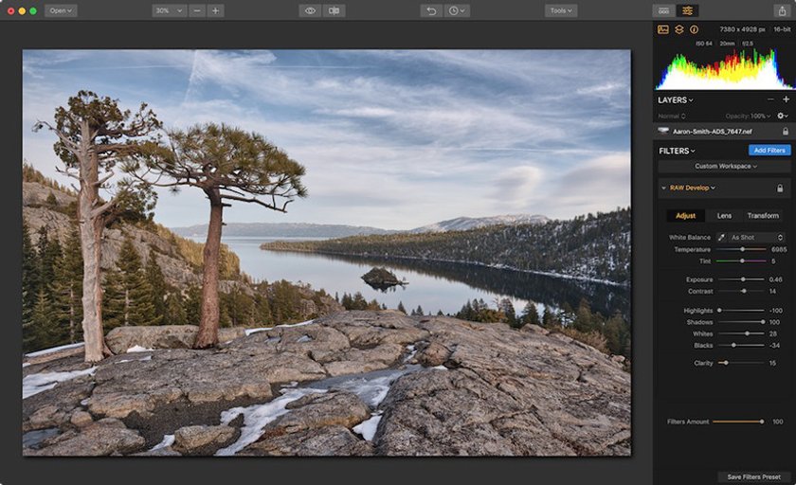Open the RAW Develop filter menu
The image size is (796, 485).
693,188
